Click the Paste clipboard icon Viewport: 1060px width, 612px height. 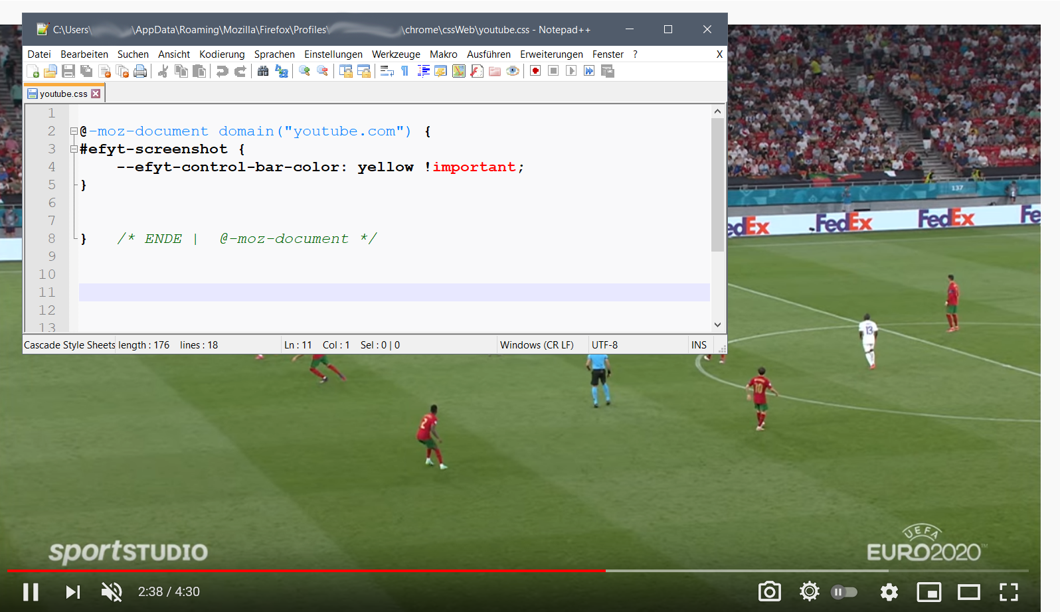199,71
